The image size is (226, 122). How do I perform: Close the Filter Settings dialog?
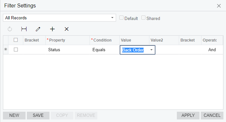click(219, 6)
